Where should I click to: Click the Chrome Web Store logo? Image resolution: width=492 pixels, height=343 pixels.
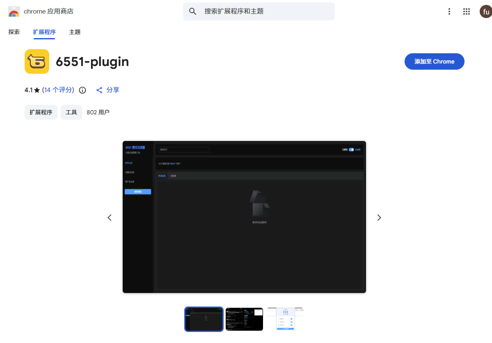tap(14, 11)
